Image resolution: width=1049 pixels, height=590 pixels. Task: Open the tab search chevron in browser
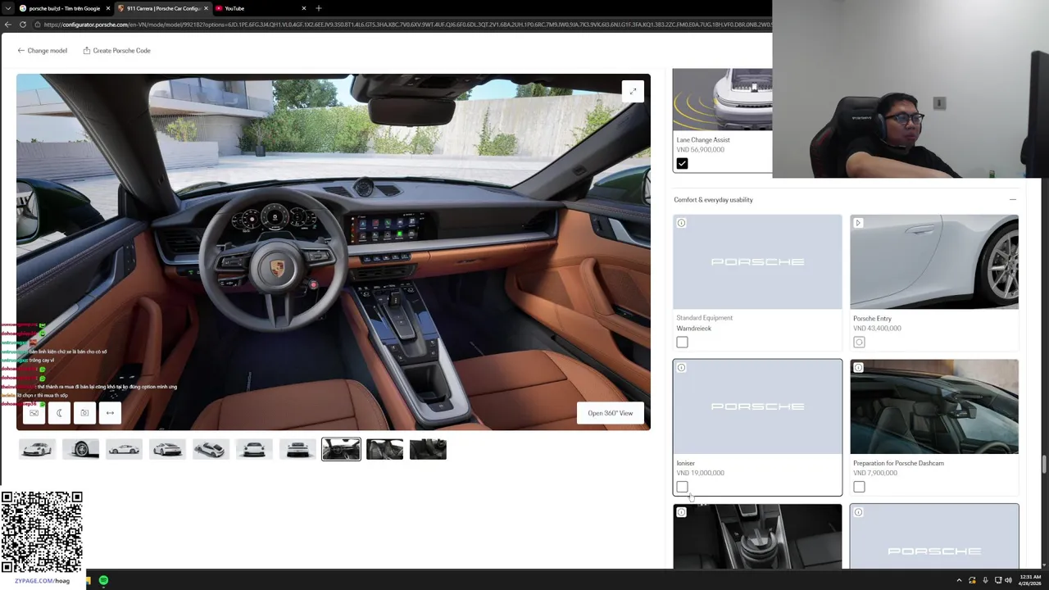point(7,8)
